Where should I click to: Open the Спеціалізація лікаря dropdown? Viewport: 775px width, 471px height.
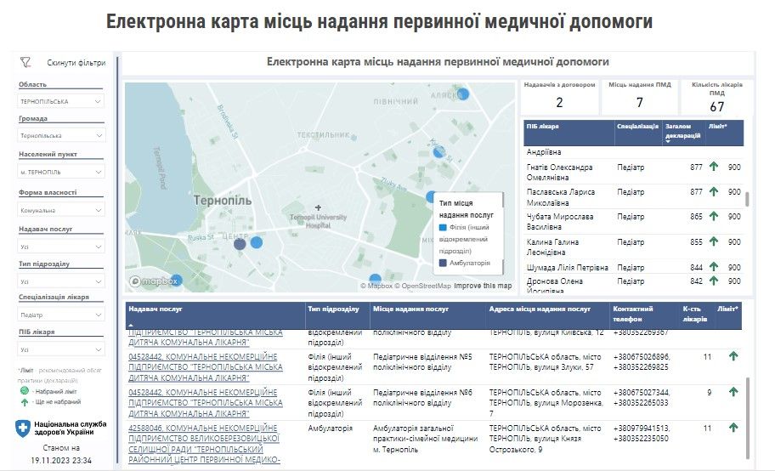pyautogui.click(x=61, y=315)
